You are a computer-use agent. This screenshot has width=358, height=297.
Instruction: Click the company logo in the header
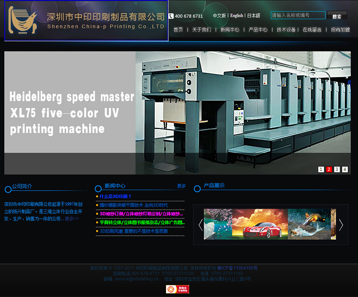pos(86,21)
